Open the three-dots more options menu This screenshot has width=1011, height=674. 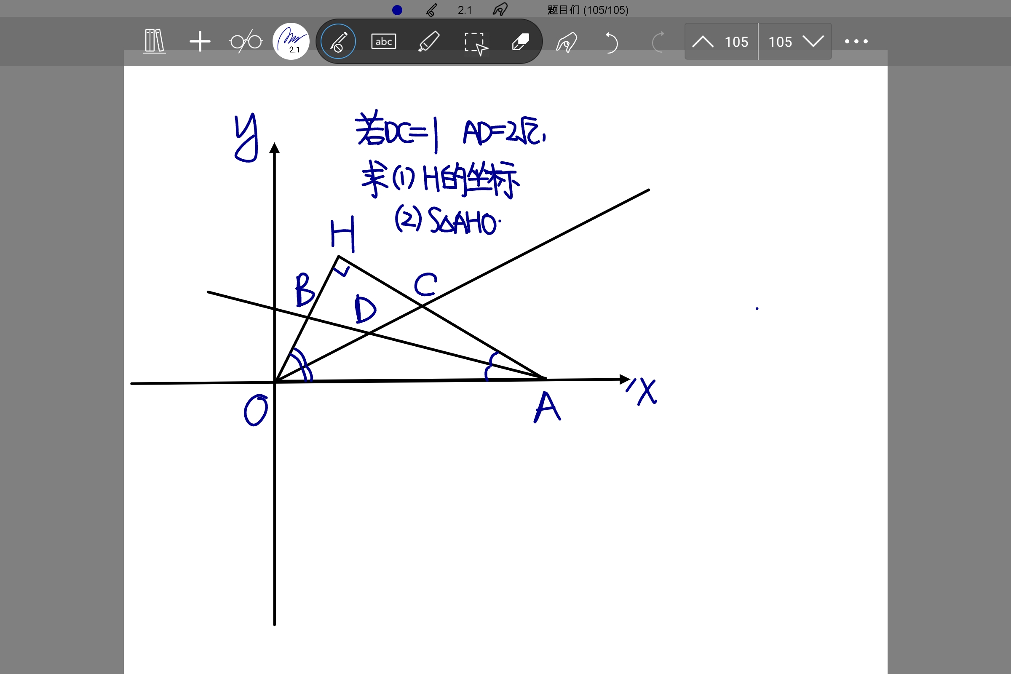click(856, 42)
